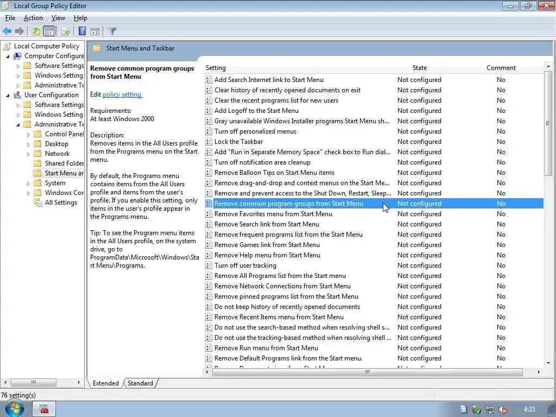Click the Action Center flag tray icon

464,409
